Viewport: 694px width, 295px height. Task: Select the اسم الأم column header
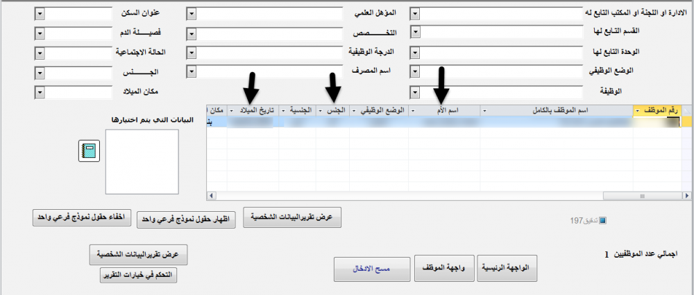click(x=444, y=110)
